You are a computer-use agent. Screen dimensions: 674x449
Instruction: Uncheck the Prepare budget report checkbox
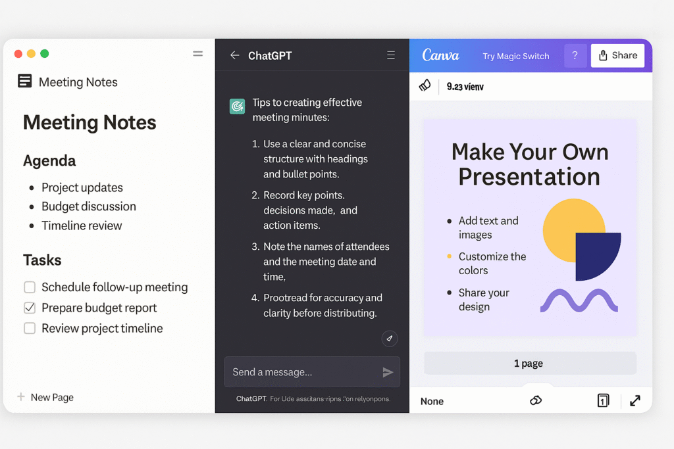click(30, 308)
